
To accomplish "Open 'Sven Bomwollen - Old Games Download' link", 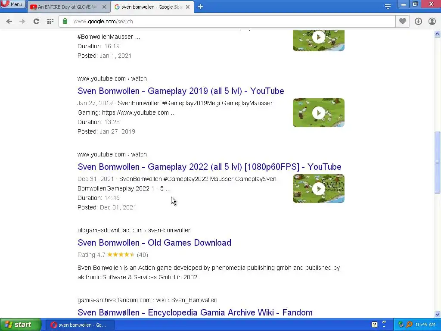I will point(154,243).
